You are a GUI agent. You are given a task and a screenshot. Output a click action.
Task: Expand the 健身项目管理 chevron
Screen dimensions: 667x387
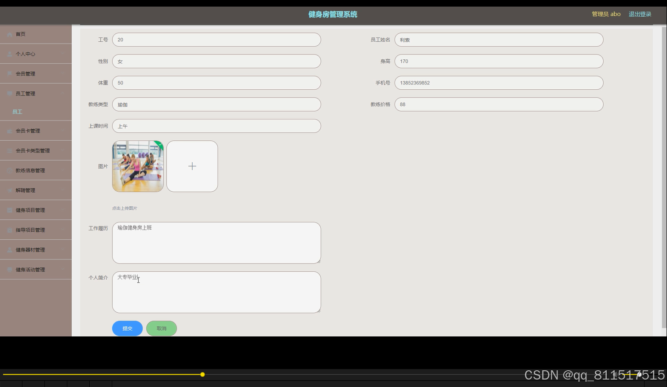(63, 210)
